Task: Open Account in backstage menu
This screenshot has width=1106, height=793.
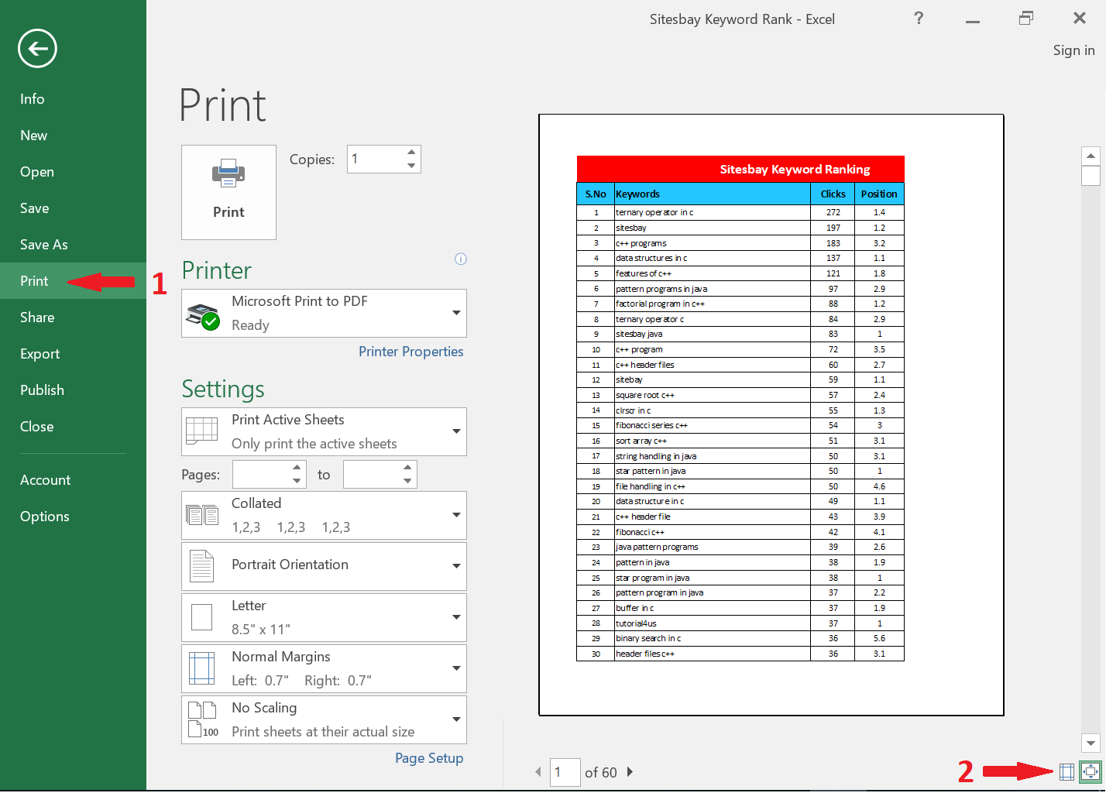Action: (x=73, y=480)
